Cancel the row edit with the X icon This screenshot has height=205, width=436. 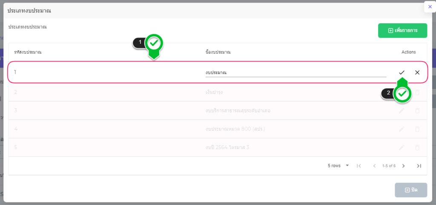(417, 73)
